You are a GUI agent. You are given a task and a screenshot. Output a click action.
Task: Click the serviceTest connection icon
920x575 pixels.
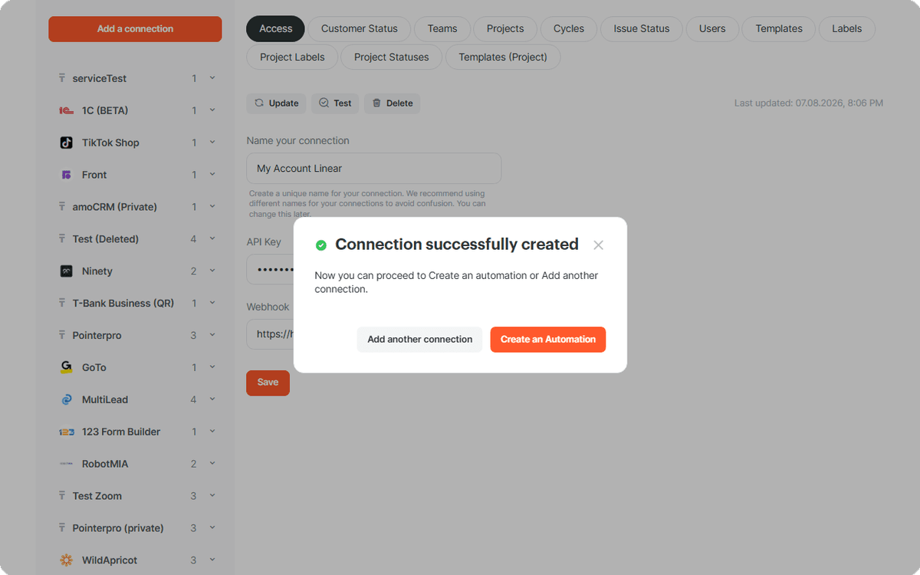click(x=61, y=78)
